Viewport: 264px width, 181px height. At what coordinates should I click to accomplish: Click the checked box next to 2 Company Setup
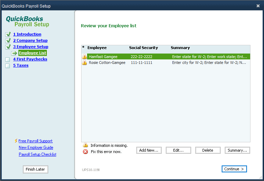coord(8,40)
